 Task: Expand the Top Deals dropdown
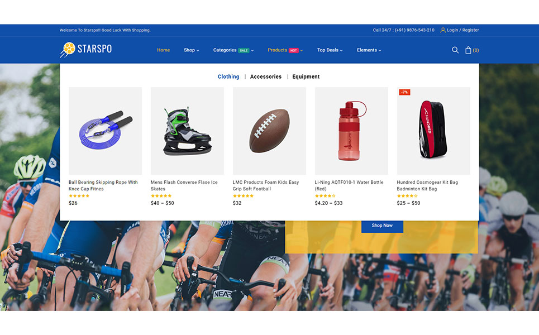(330, 50)
